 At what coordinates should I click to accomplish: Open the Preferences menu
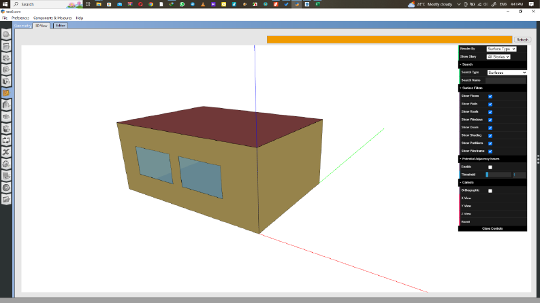tap(20, 18)
